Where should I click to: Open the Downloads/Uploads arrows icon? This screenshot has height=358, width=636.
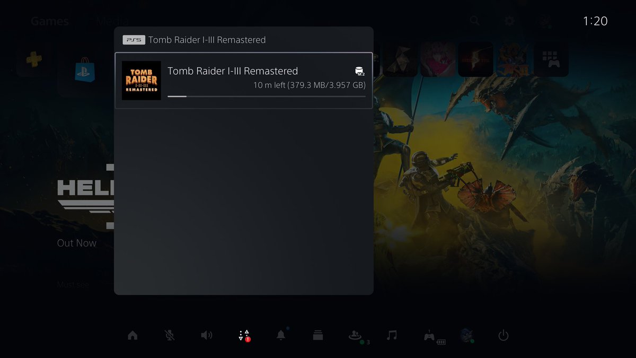(244, 335)
